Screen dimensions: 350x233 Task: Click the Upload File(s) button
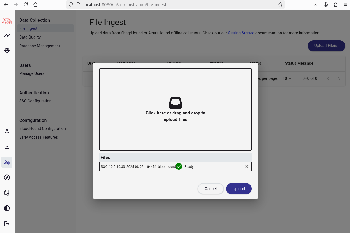326,46
